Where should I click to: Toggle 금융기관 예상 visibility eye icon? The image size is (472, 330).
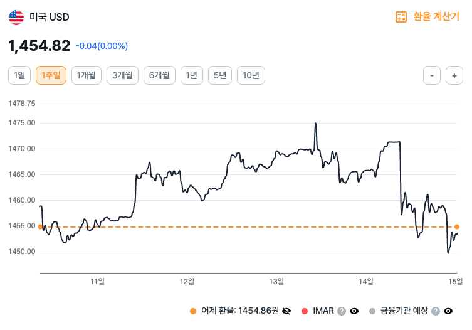[448, 311]
